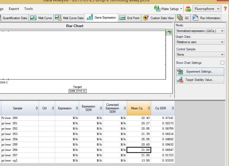Click the End Point plate icon

[x=122, y=18]
